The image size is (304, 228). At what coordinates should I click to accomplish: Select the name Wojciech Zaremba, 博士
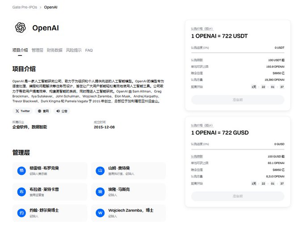coord(131,210)
